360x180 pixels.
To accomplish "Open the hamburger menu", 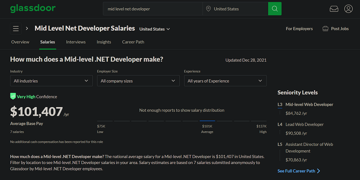I will pyautogui.click(x=16, y=28).
